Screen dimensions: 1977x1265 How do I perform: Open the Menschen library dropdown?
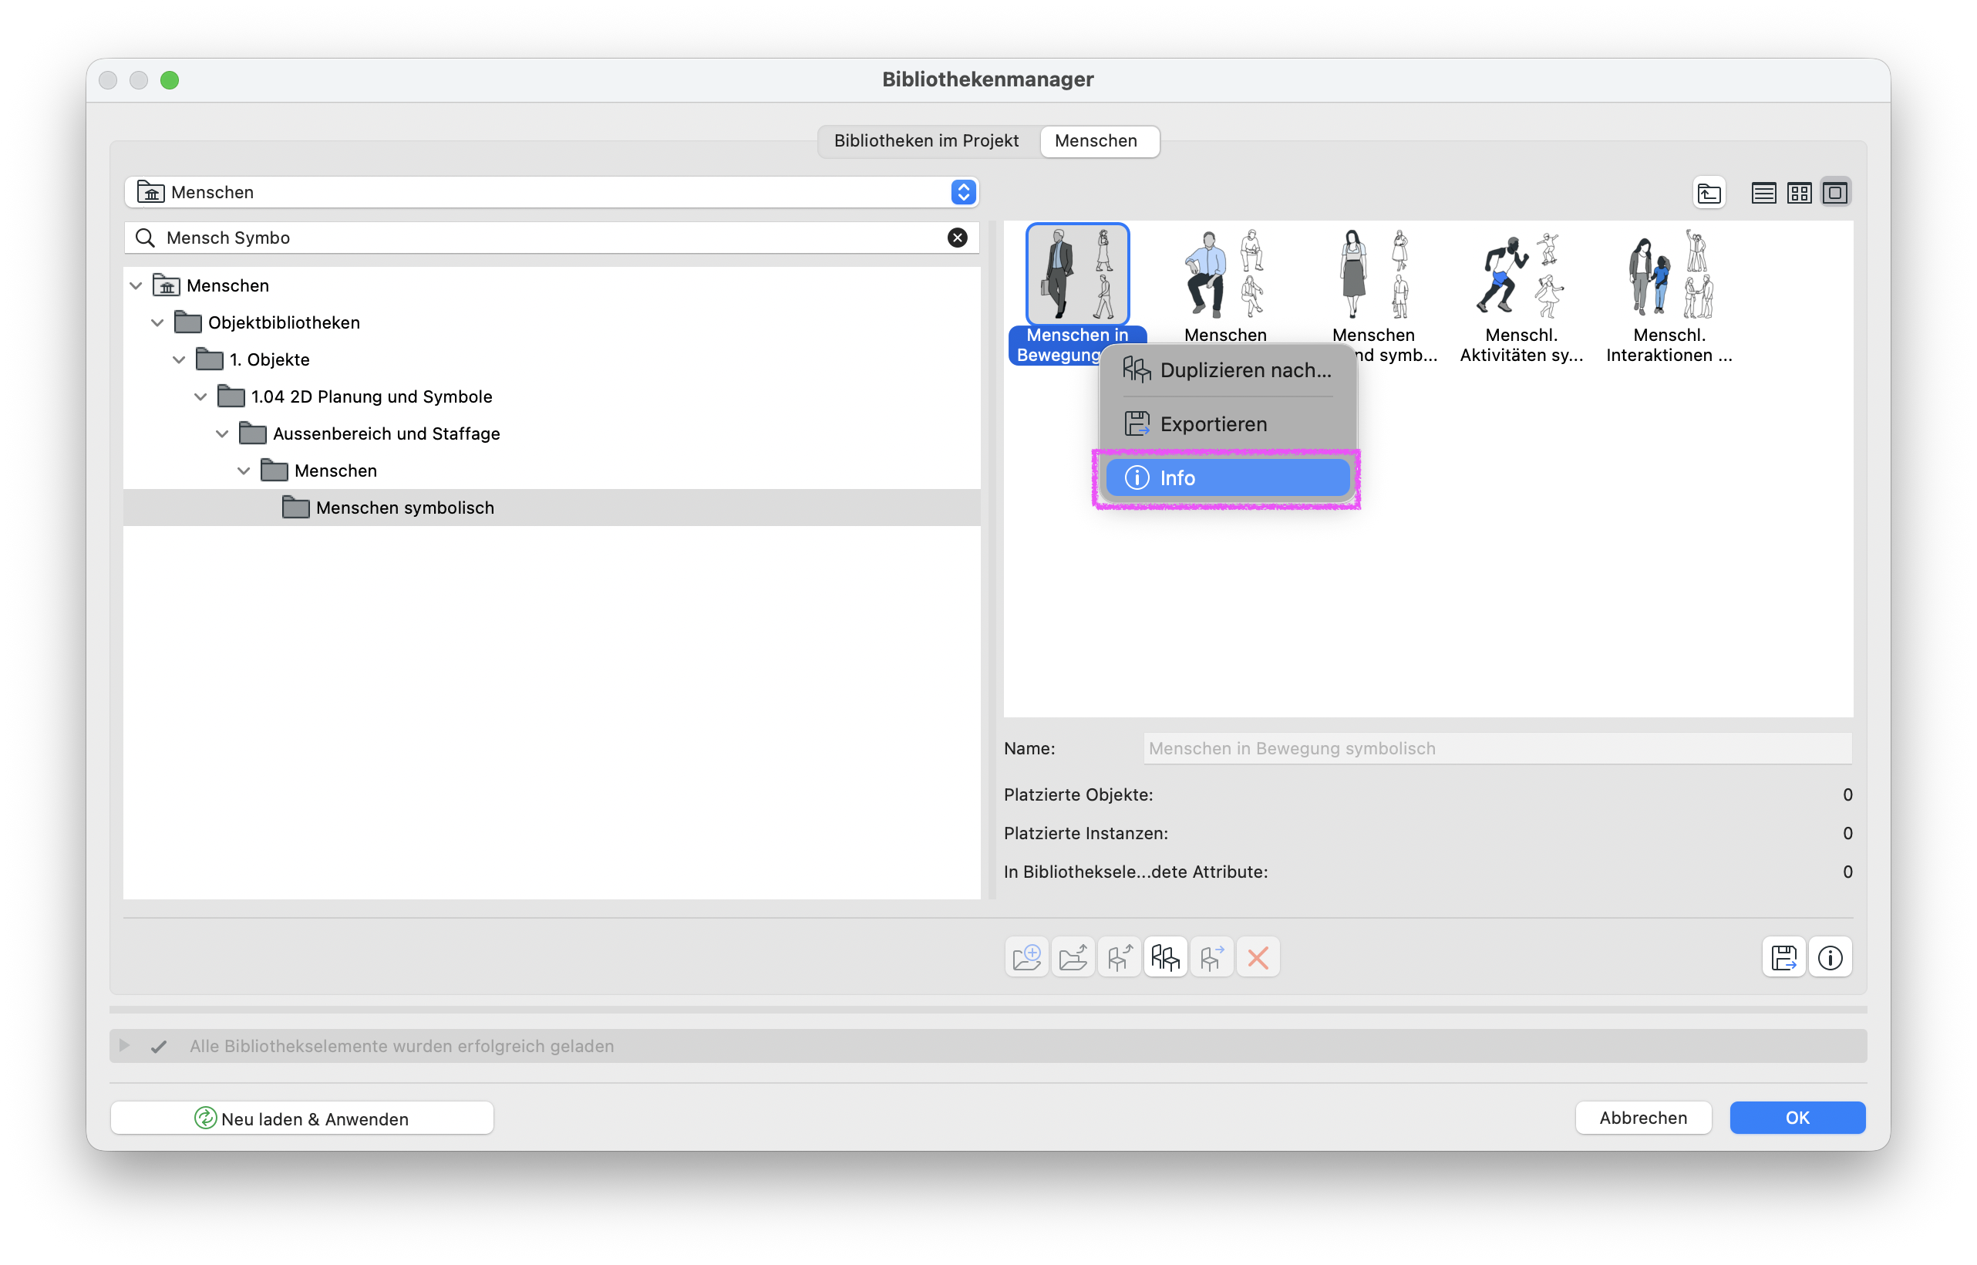coord(551,192)
